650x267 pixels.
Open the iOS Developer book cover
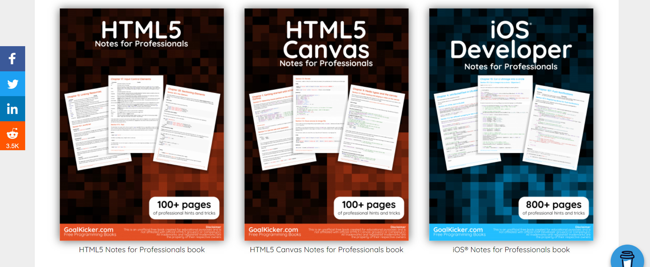tap(511, 124)
